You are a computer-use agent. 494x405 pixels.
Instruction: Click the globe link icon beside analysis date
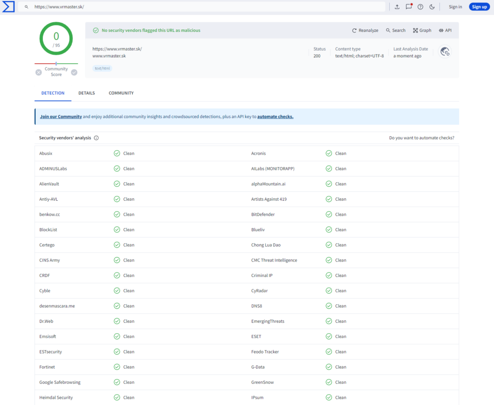click(445, 52)
